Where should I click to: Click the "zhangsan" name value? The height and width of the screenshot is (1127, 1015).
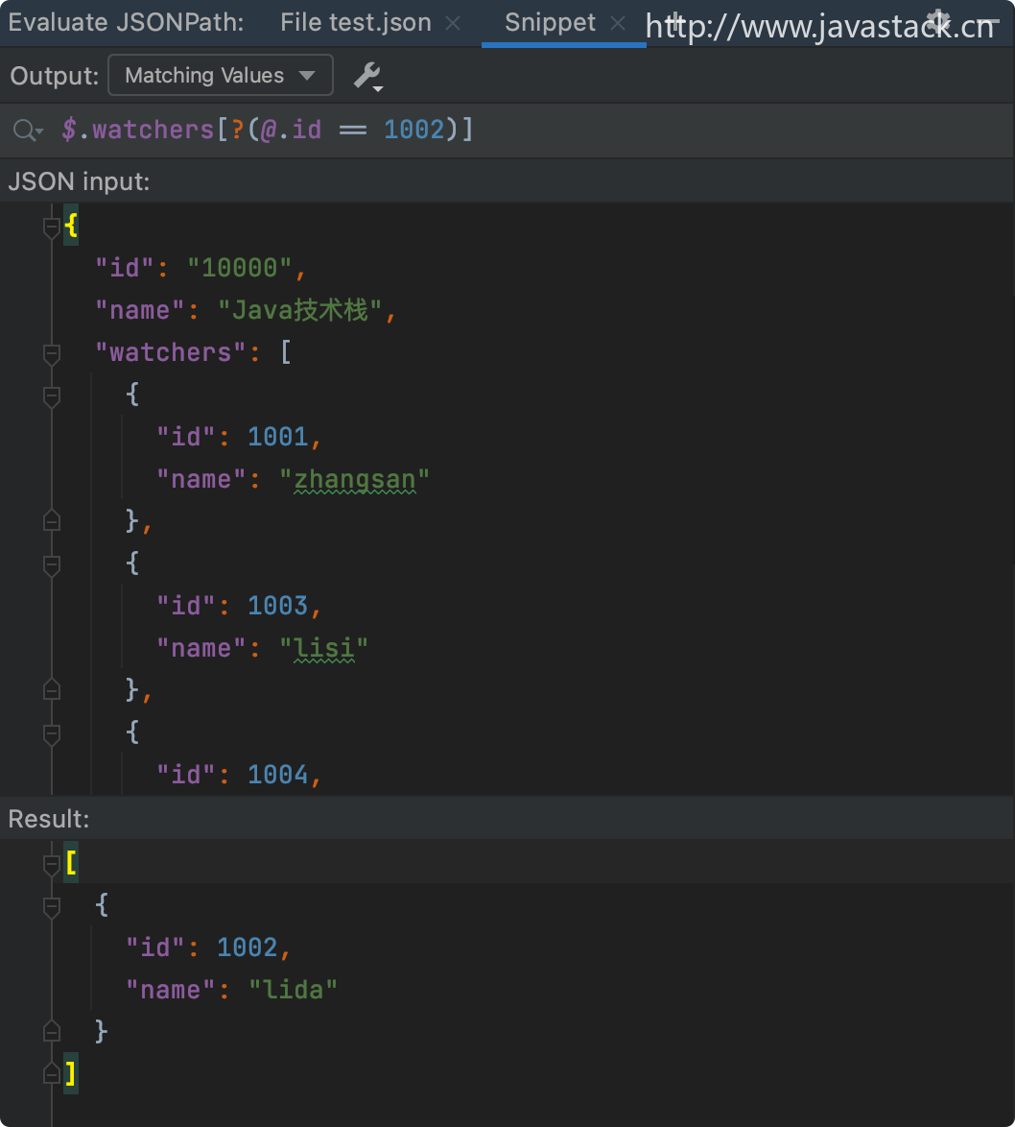pos(354,479)
